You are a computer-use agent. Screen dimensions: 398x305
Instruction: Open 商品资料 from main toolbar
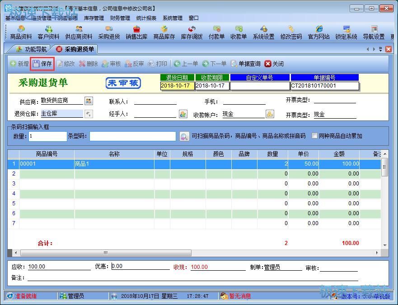click(21, 32)
